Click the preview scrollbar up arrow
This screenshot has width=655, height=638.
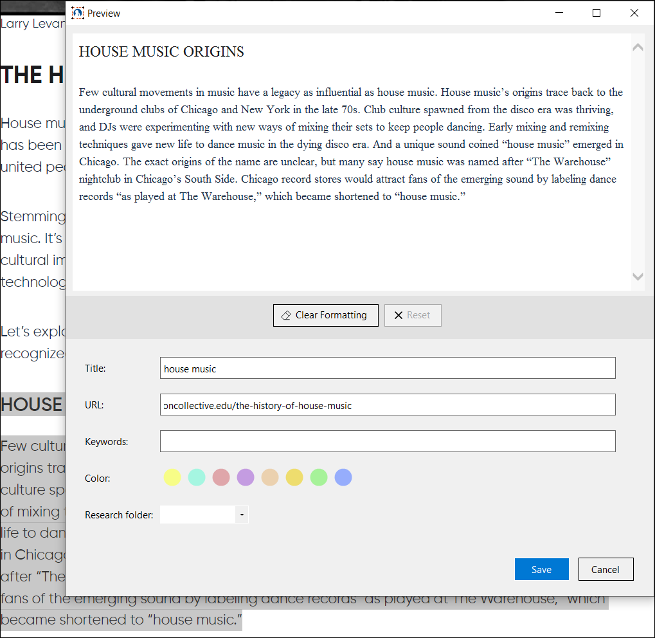638,47
